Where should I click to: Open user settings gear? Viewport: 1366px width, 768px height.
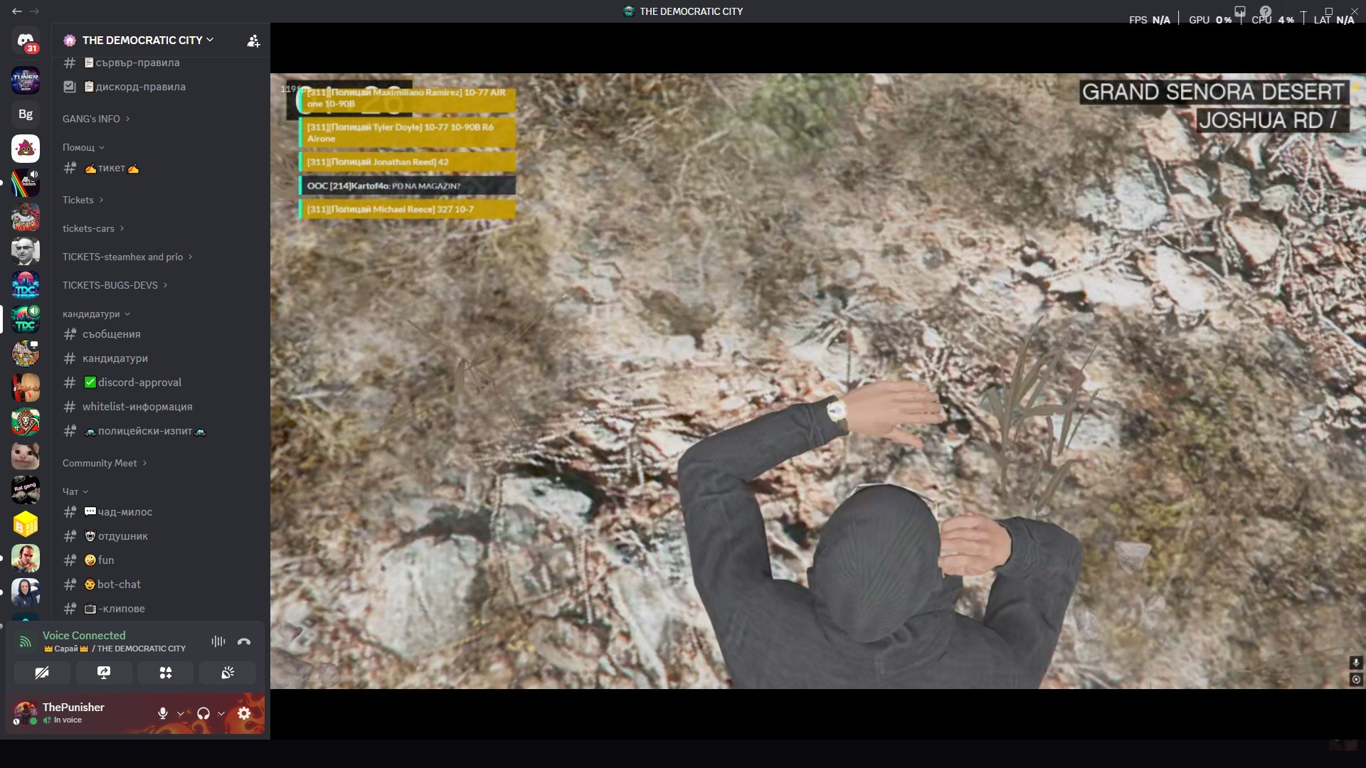(244, 713)
